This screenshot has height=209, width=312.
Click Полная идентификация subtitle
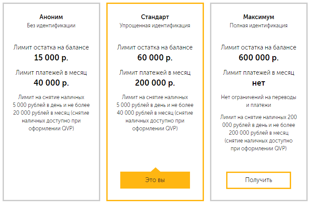258,26
